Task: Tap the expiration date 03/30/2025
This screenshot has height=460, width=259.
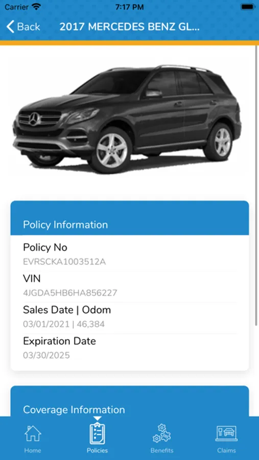Action: point(46,355)
